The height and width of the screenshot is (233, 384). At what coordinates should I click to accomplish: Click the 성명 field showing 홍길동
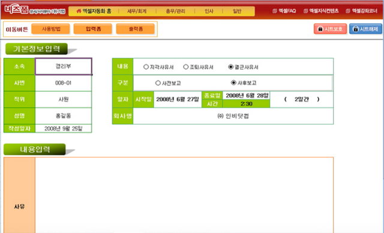64,116
